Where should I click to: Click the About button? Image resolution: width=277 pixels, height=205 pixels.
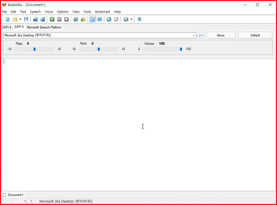tap(221, 35)
